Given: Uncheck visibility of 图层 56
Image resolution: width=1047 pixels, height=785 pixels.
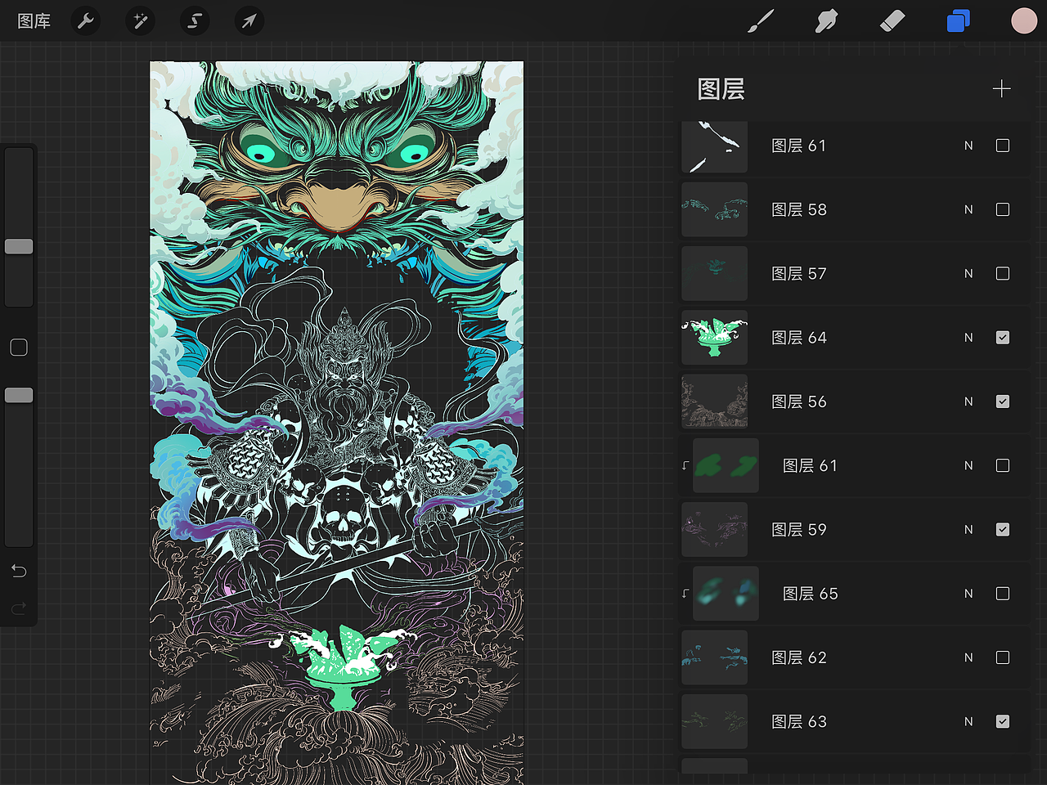Looking at the screenshot, I should pos(1003,401).
